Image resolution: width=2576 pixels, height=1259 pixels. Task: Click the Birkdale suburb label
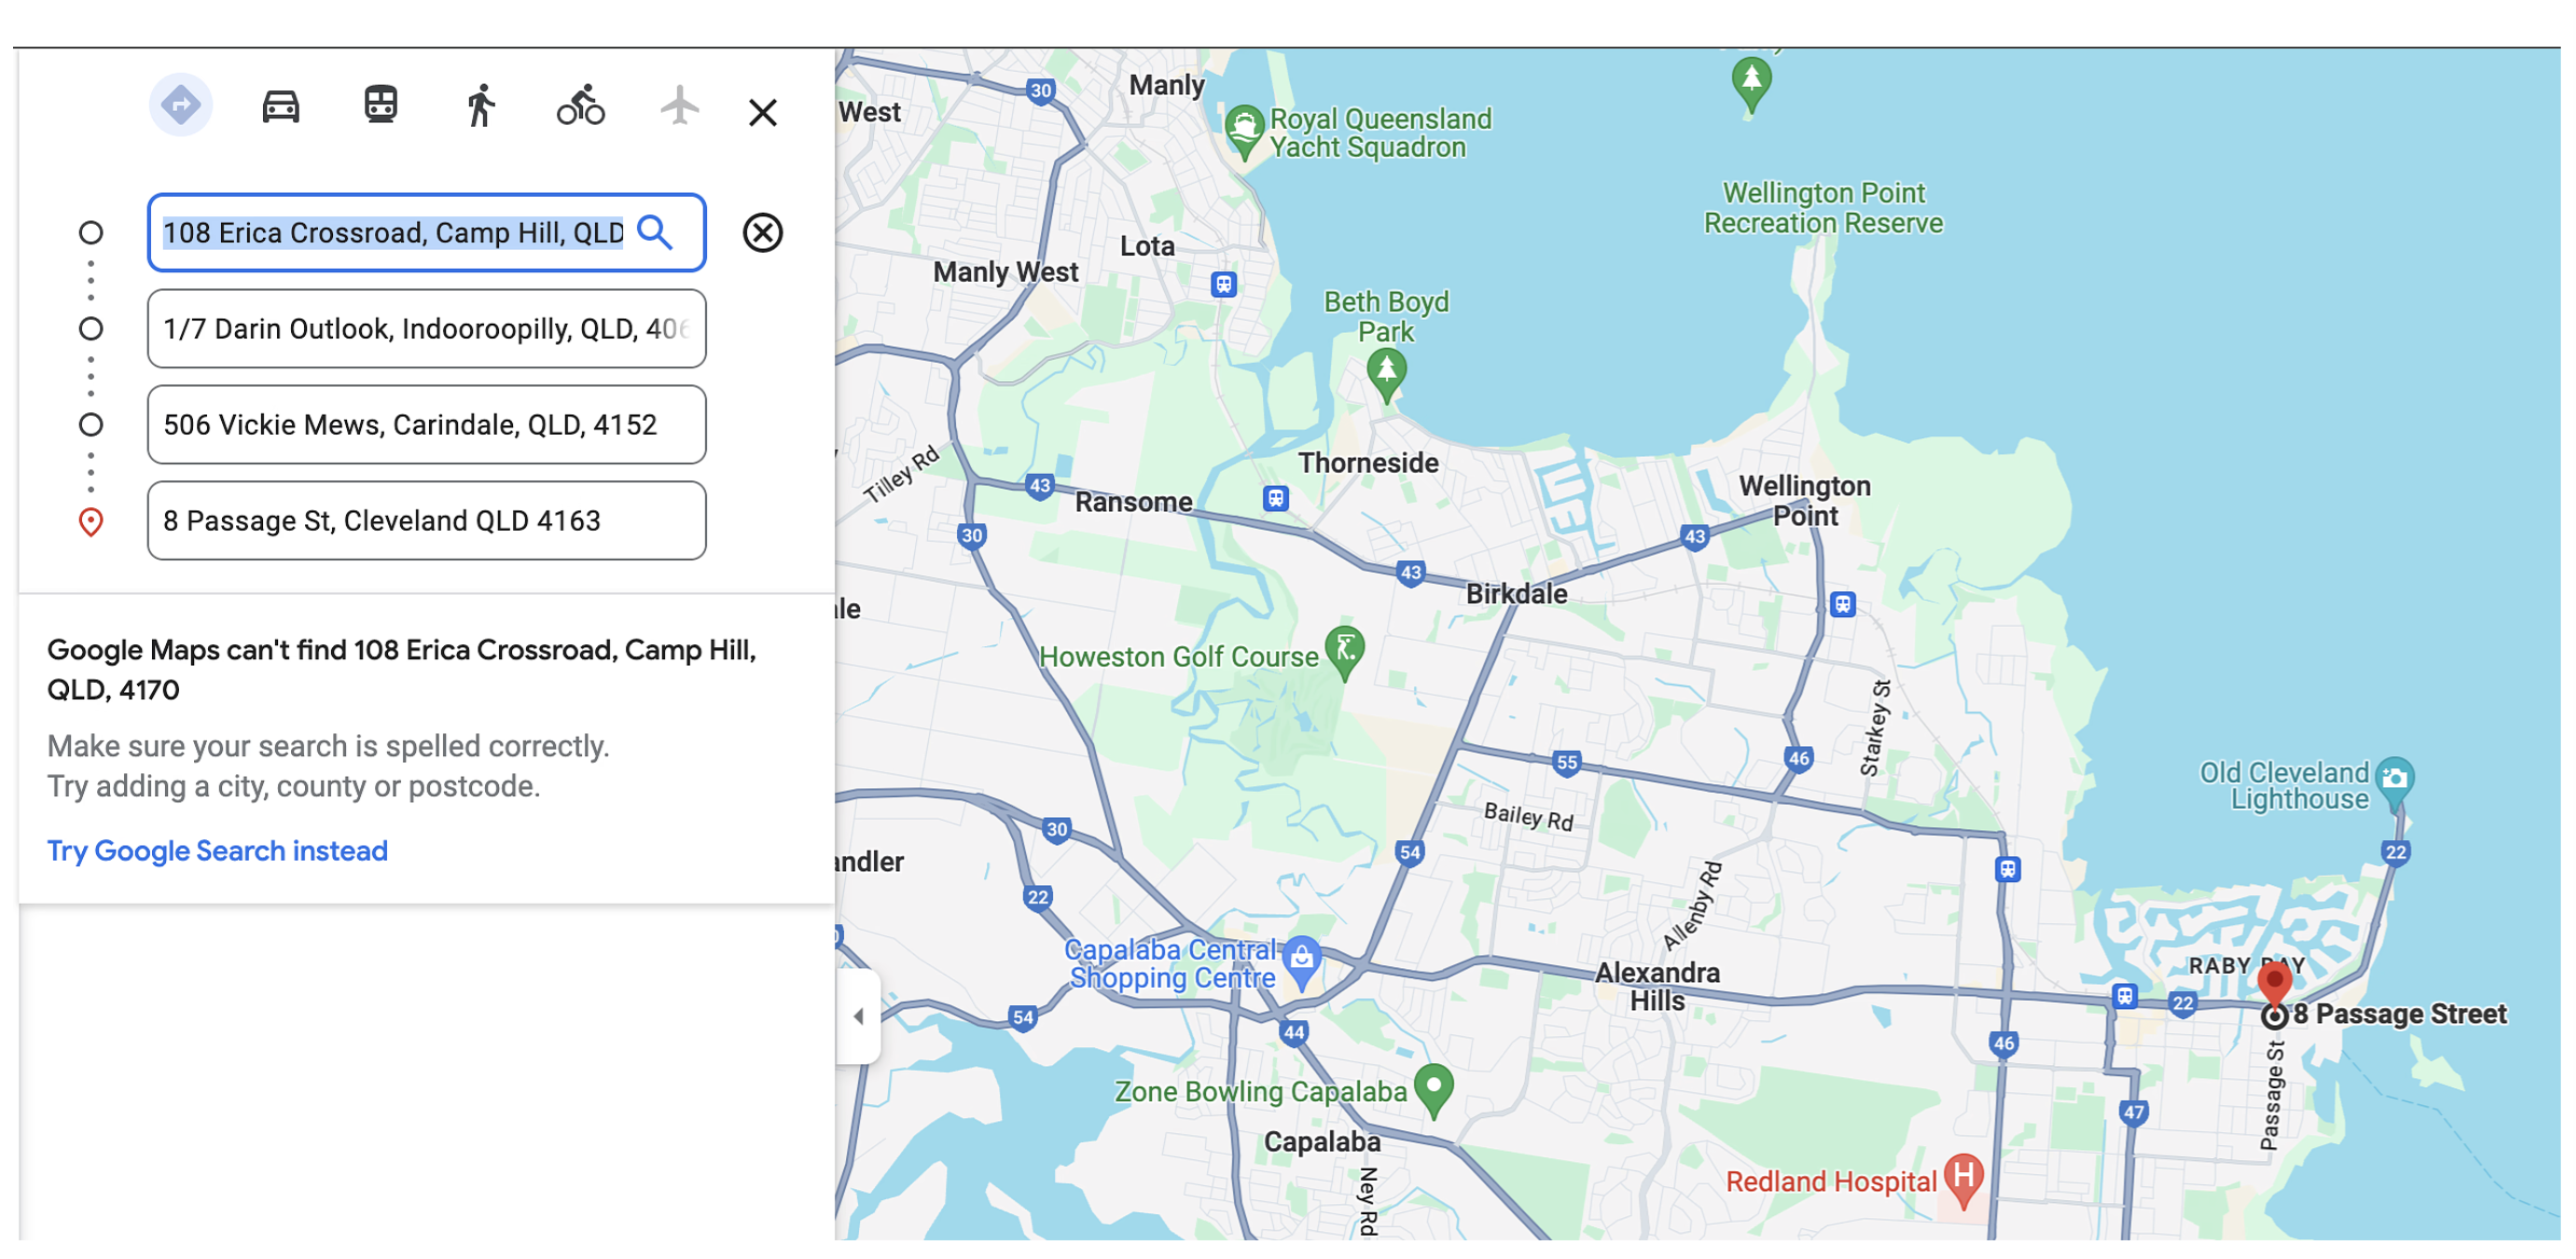pyautogui.click(x=1516, y=594)
